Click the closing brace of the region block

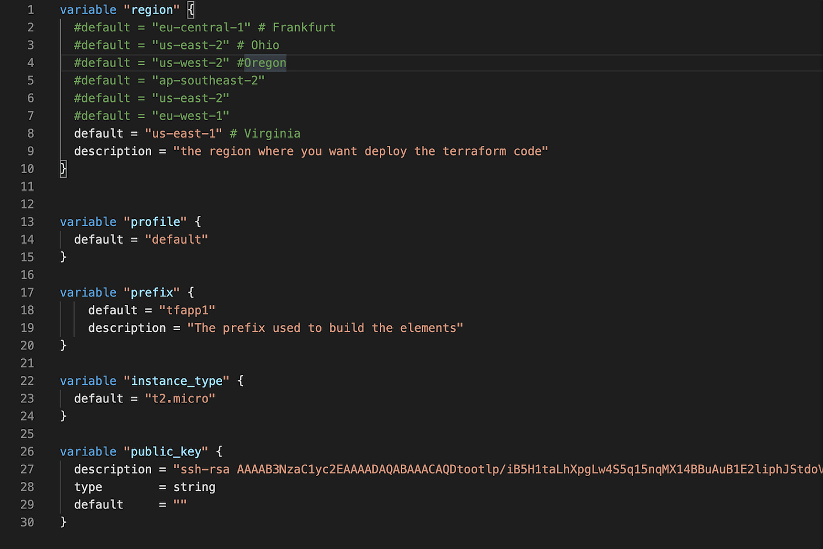[63, 169]
